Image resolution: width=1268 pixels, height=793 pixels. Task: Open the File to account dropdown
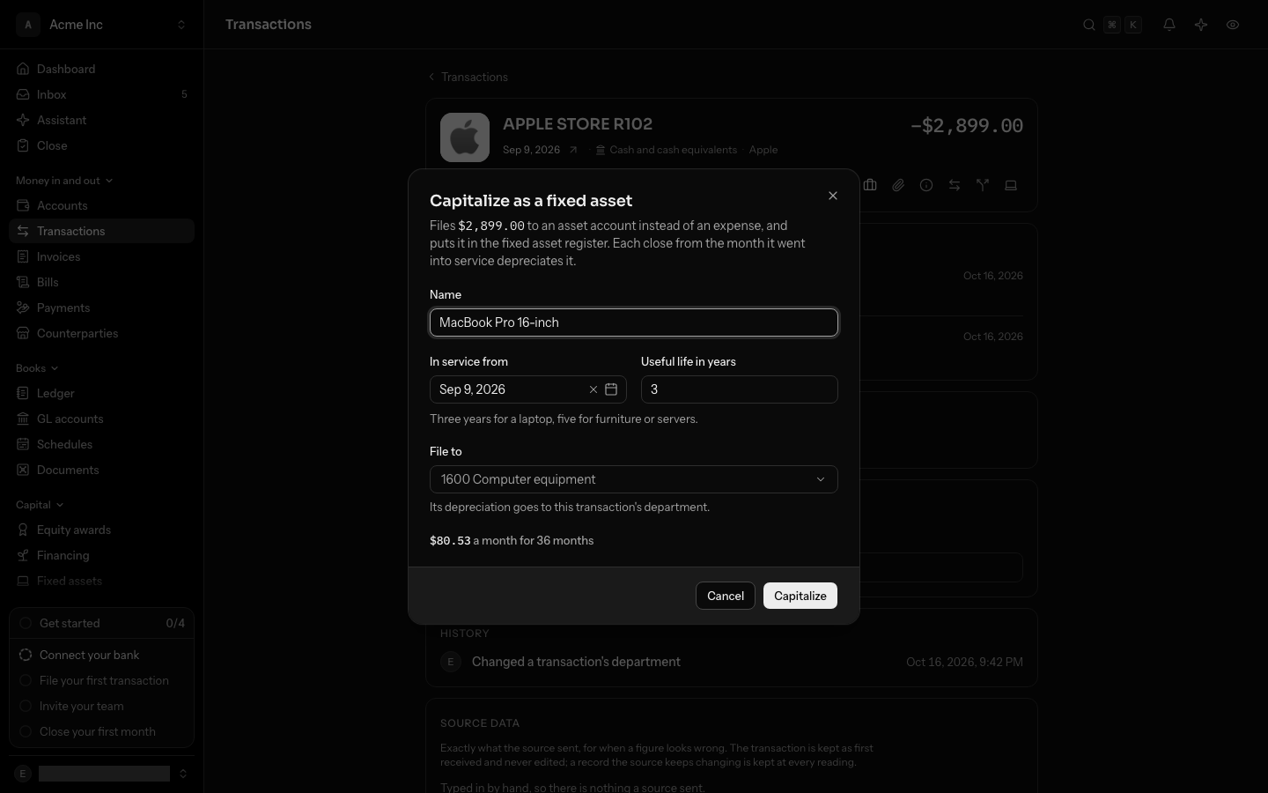tap(634, 479)
